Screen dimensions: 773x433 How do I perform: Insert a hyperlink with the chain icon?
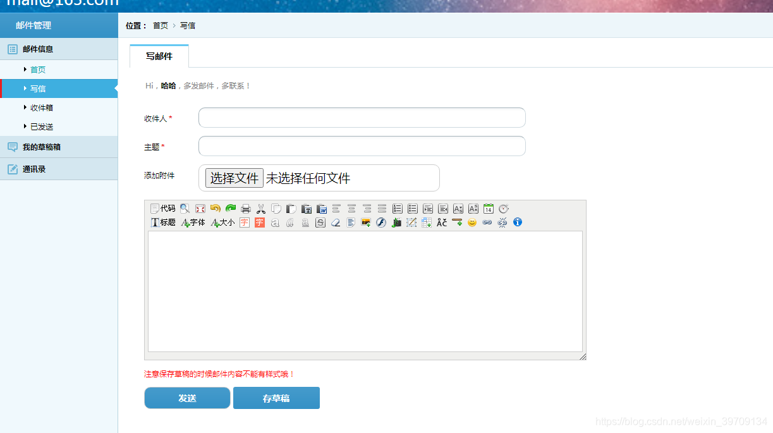[x=487, y=222]
